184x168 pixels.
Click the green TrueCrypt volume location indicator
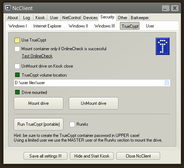click(x=17, y=75)
